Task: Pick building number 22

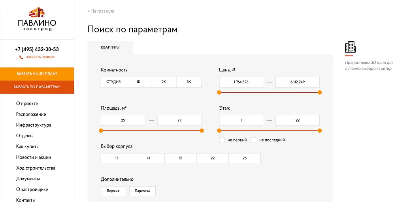Action: pos(213,158)
